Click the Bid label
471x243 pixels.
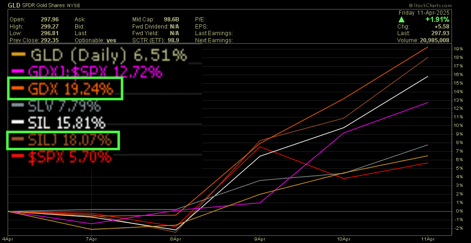click(79, 26)
